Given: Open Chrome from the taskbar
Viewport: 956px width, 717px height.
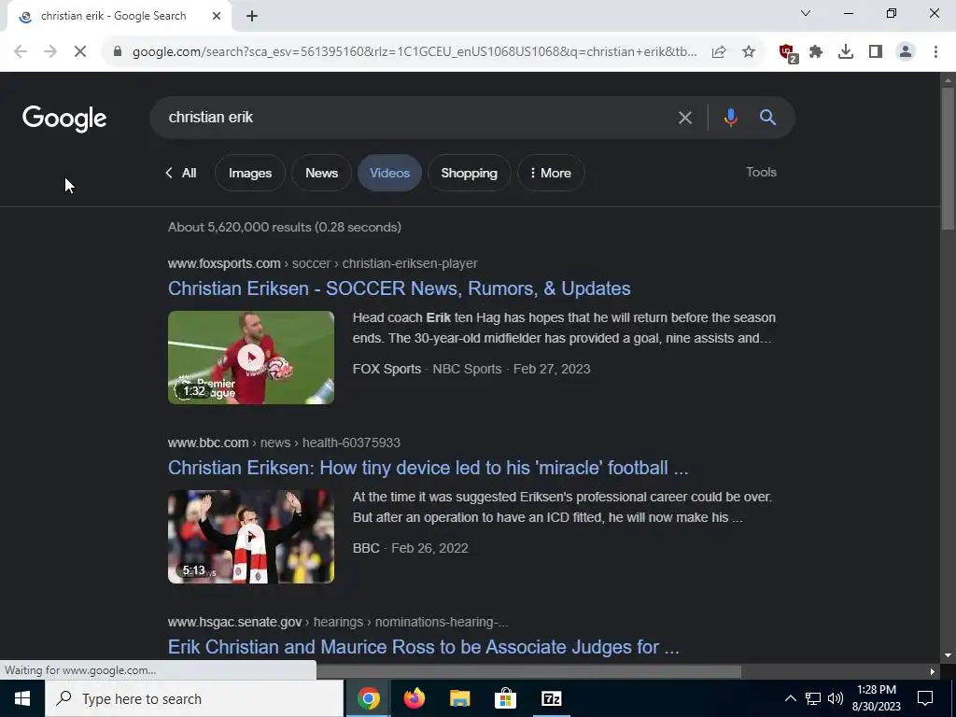Looking at the screenshot, I should 369,698.
